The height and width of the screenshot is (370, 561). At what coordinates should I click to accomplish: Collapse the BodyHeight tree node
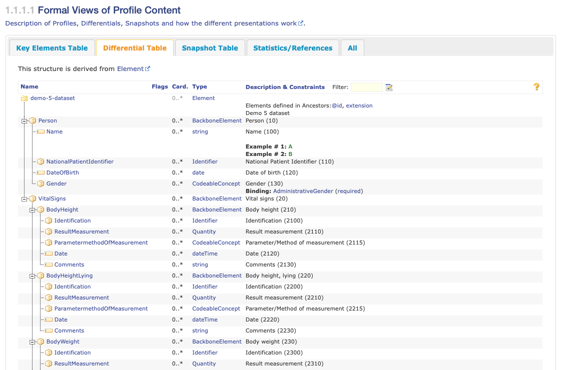coord(32,210)
